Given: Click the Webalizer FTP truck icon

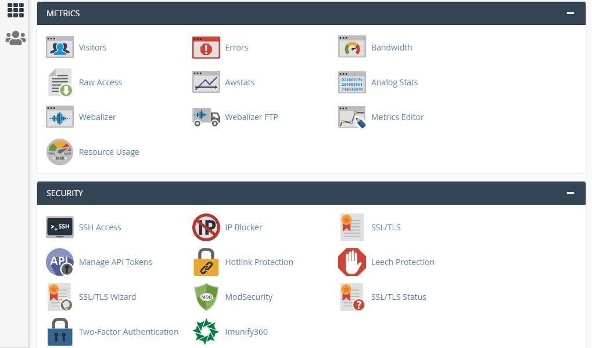Looking at the screenshot, I should click(x=206, y=117).
